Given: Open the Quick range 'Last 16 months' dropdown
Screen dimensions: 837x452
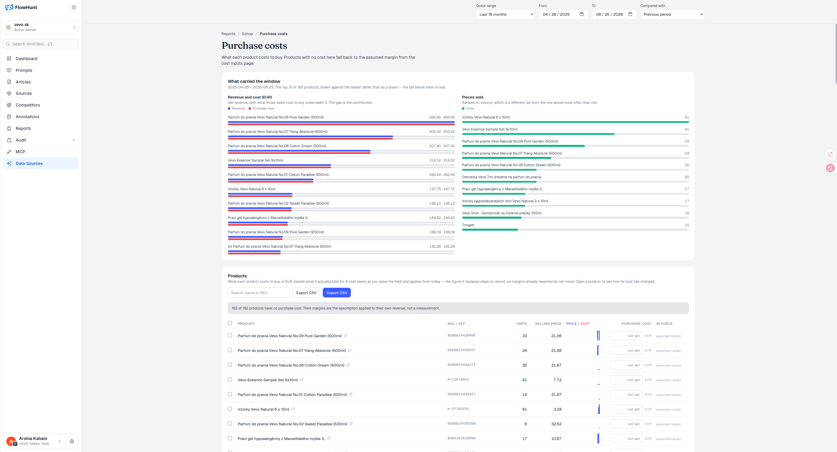Looking at the screenshot, I should tap(505, 14).
